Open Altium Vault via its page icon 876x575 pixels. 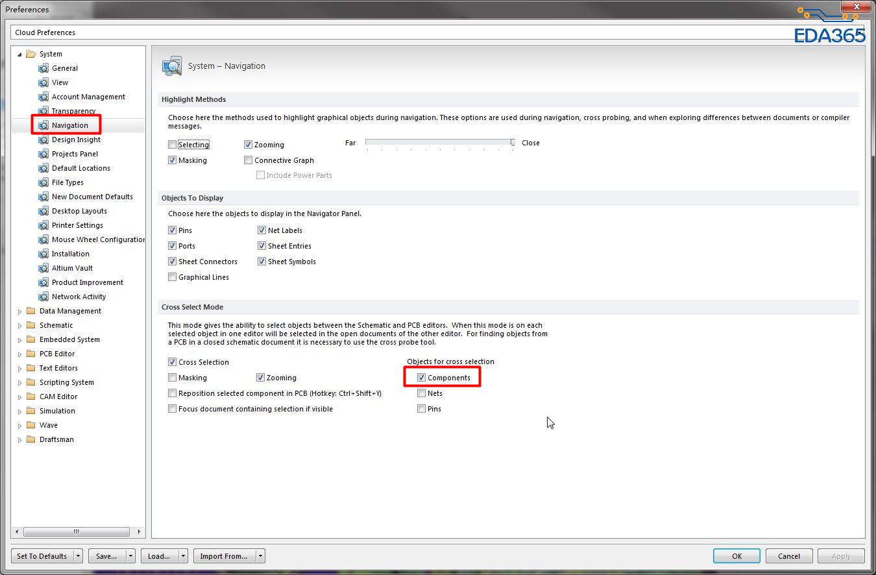point(43,268)
